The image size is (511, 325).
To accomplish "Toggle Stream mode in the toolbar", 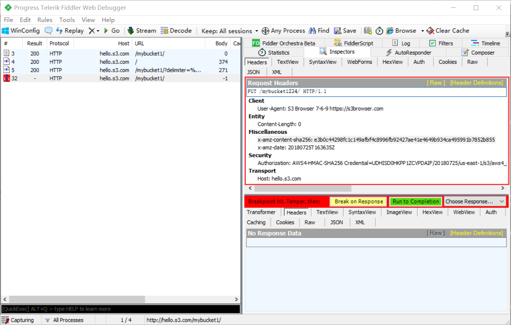I will pyautogui.click(x=142, y=31).
